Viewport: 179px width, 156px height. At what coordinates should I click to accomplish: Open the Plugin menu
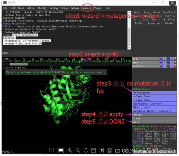[x=98, y=8]
